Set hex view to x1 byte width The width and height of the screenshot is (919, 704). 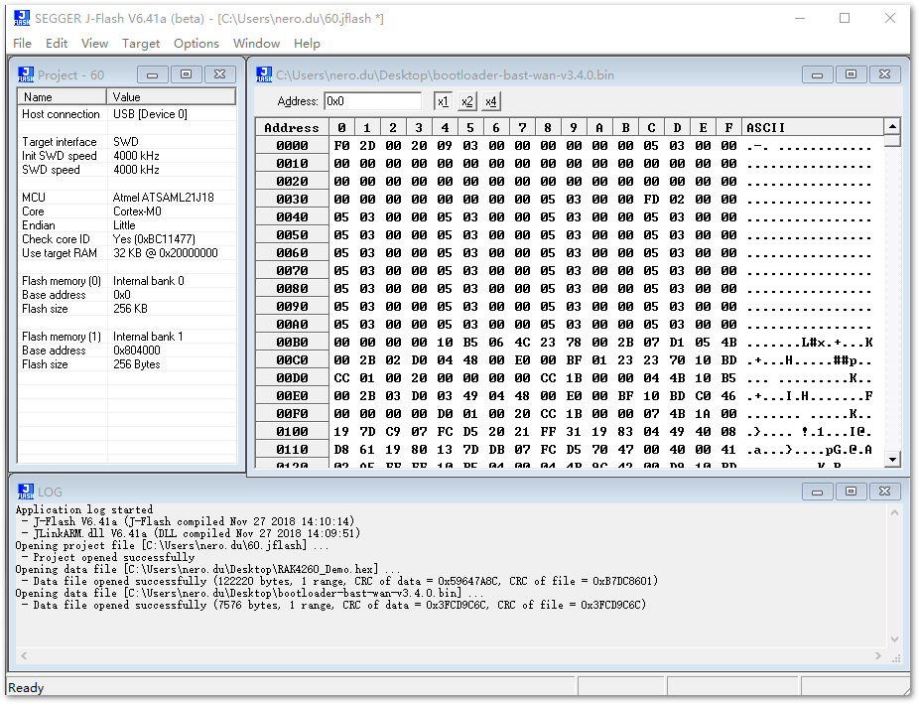pyautogui.click(x=443, y=101)
